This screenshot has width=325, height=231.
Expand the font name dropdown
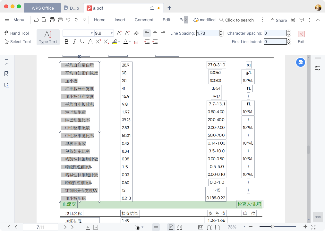(x=91, y=33)
